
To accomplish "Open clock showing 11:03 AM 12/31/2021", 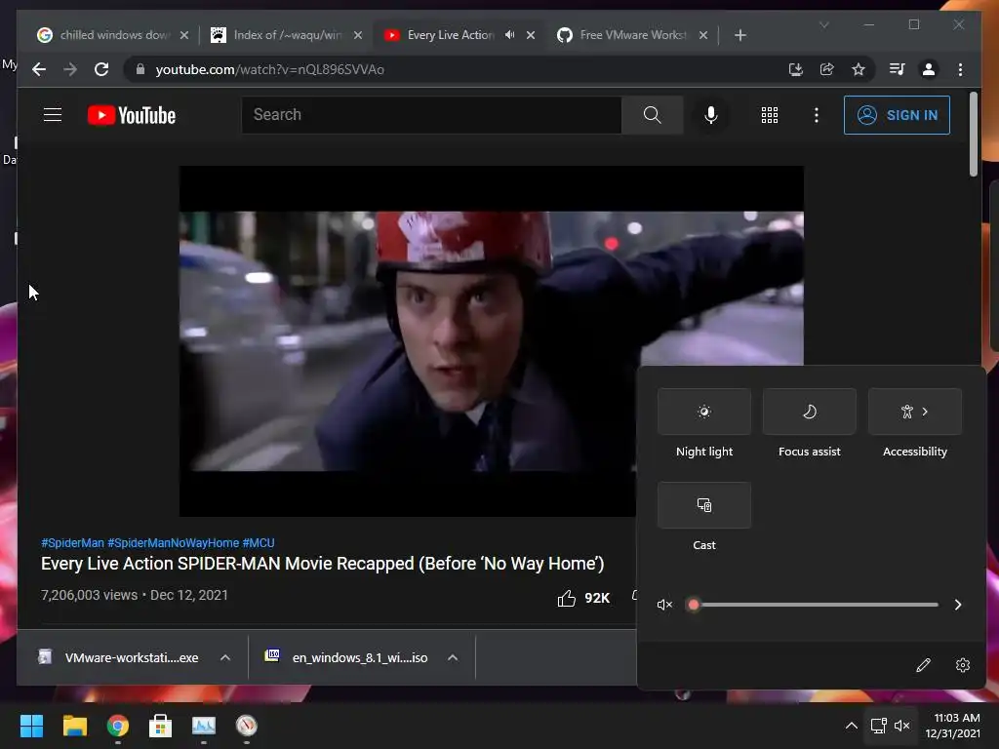I will (x=953, y=726).
